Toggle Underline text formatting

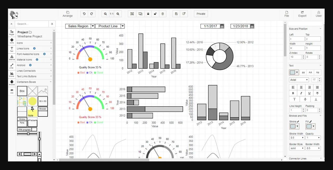tap(309, 93)
